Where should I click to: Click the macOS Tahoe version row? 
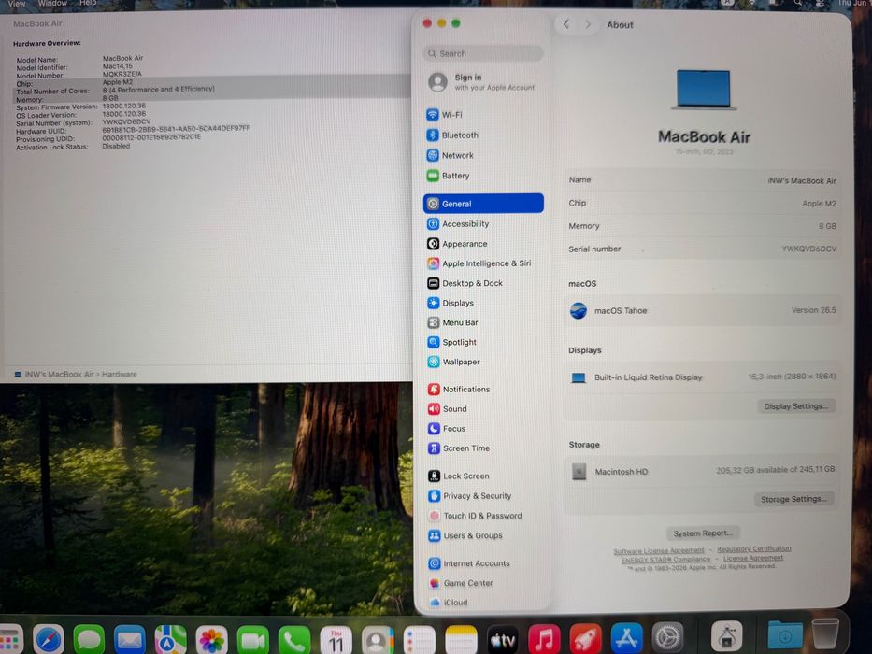pyautogui.click(x=703, y=310)
